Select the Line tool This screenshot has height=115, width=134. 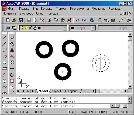pyautogui.click(x=5, y=38)
